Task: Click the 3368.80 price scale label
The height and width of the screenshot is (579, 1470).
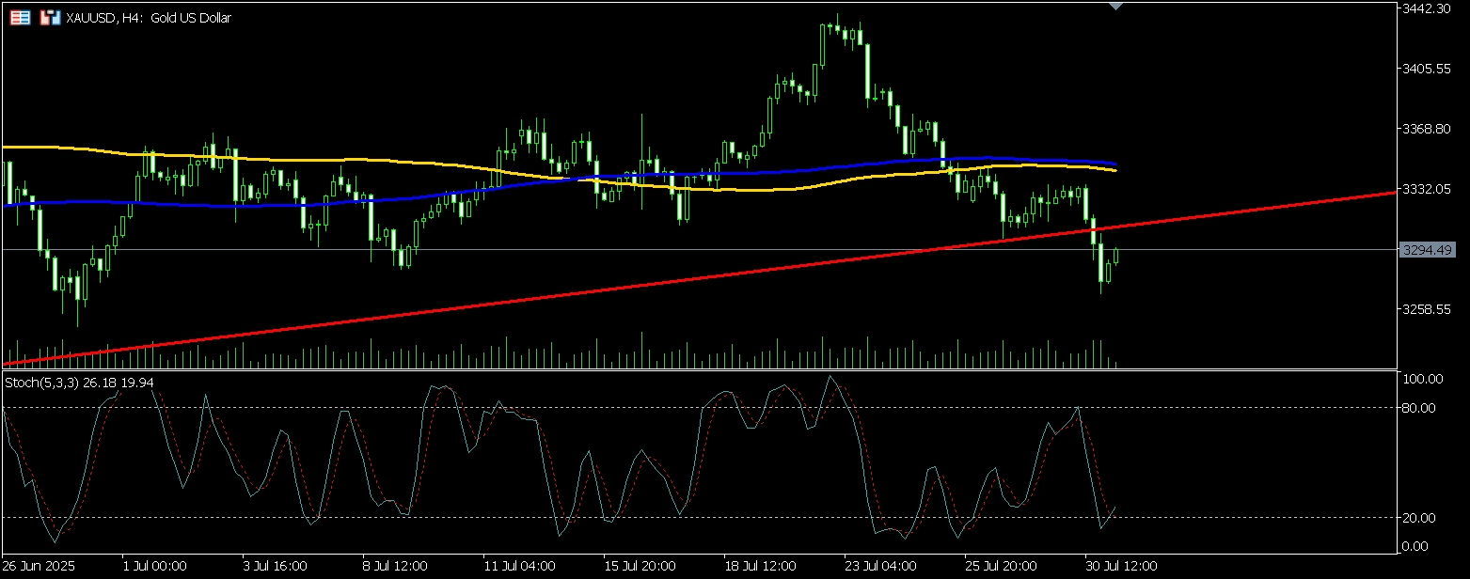Action: (x=1427, y=129)
